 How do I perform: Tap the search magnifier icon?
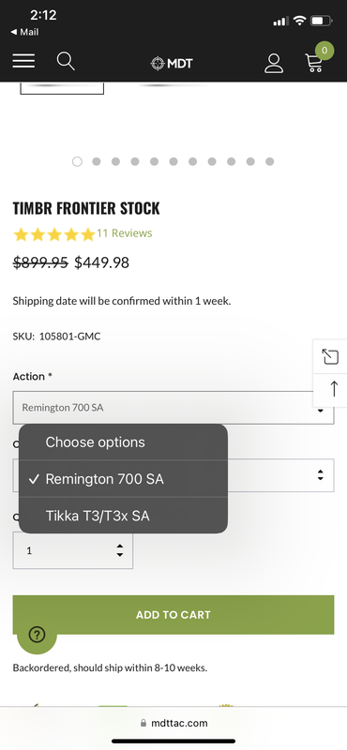point(66,62)
